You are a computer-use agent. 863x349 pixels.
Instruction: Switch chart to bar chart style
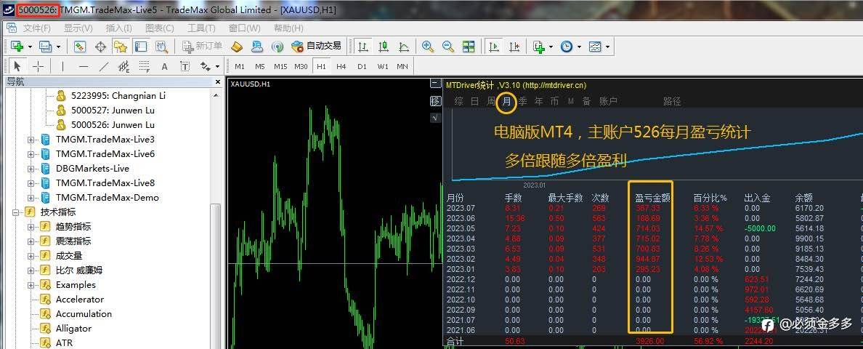click(x=362, y=47)
